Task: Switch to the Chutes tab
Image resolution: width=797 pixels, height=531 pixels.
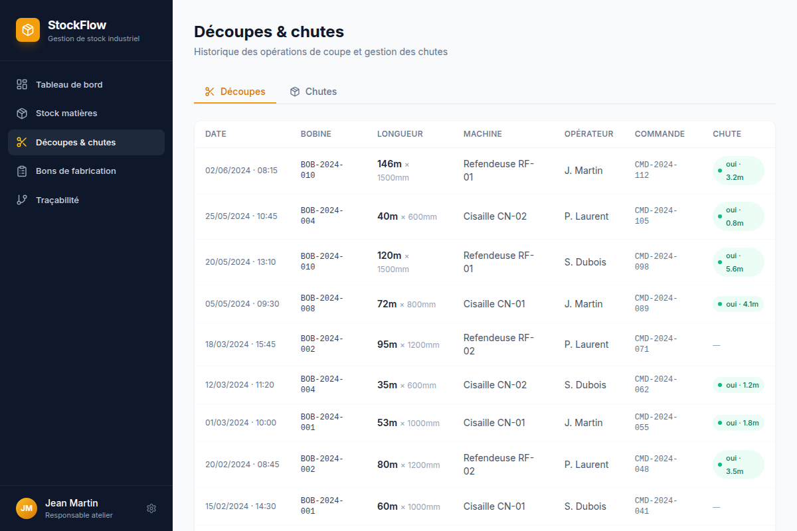Action: point(313,92)
